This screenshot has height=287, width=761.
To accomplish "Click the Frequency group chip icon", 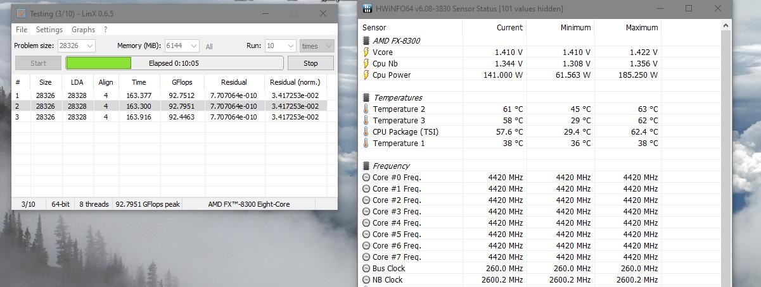I will coord(366,166).
